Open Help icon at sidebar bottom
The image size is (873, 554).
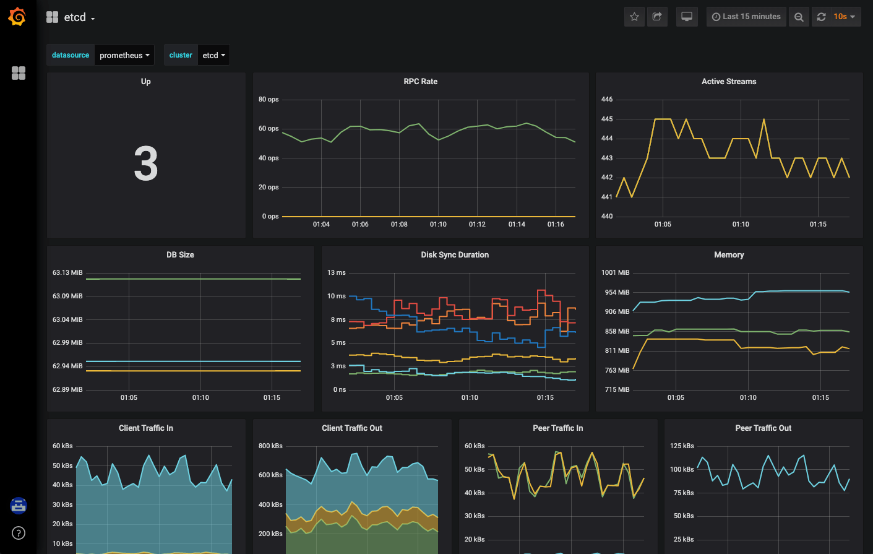click(19, 533)
